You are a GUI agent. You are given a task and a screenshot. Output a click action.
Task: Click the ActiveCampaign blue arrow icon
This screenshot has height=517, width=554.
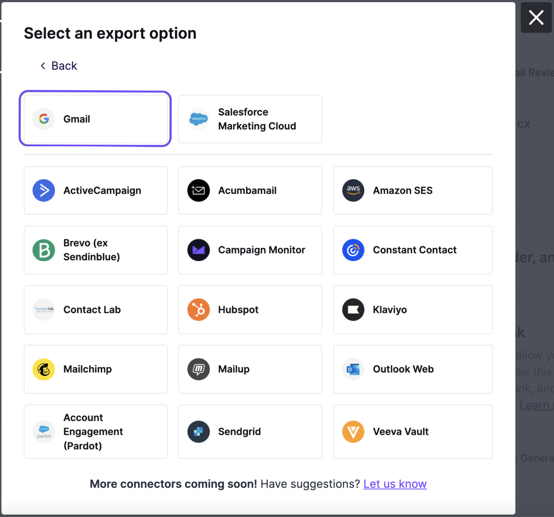tap(44, 190)
